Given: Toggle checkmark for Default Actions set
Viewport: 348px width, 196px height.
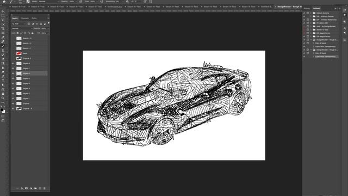Looking at the screenshot, I should click(x=304, y=13).
